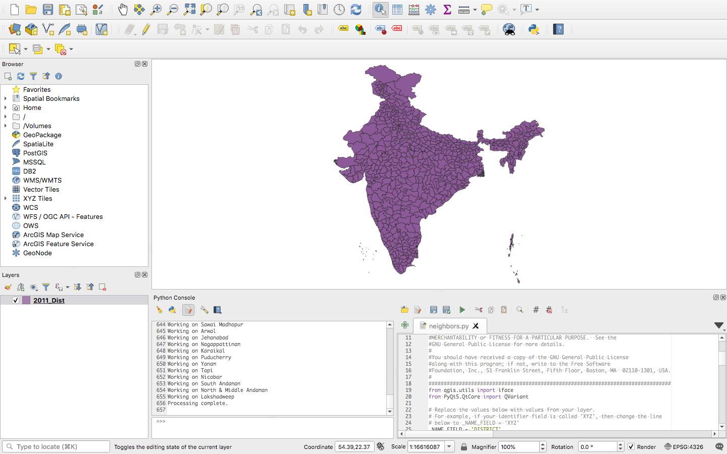The image size is (727, 454).
Task: Open Python console options wrench icon
Action: pyautogui.click(x=204, y=310)
